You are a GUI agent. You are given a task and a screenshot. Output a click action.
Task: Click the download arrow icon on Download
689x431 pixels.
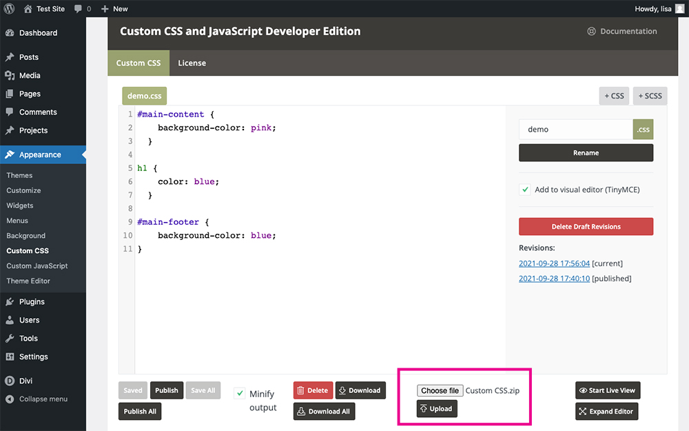tap(342, 390)
